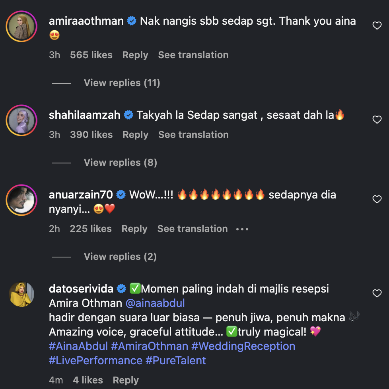The height and width of the screenshot is (389, 389).
Task: Open the @ainaabdul mention link
Action: tap(155, 303)
